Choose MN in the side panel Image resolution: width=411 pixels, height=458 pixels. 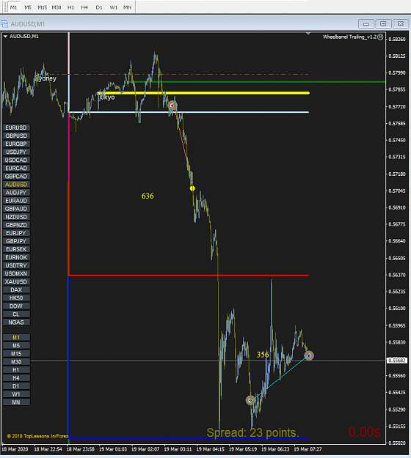point(16,402)
